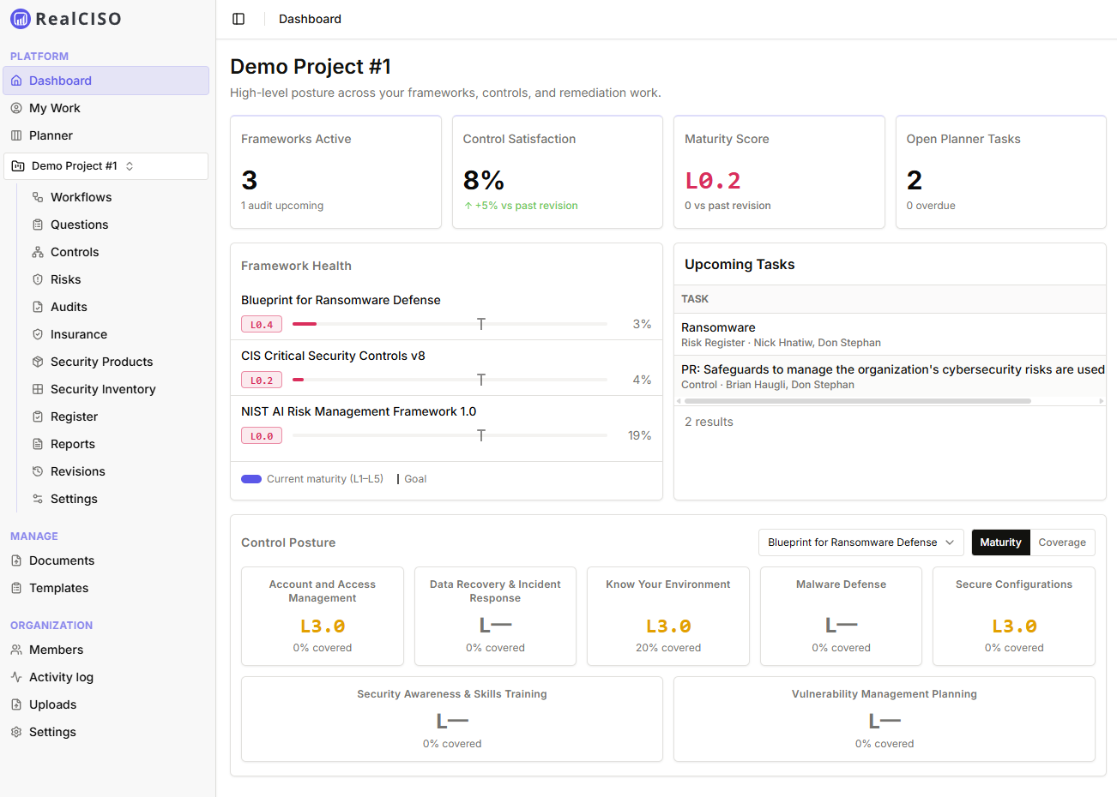Click the "2 results" text

[709, 422]
